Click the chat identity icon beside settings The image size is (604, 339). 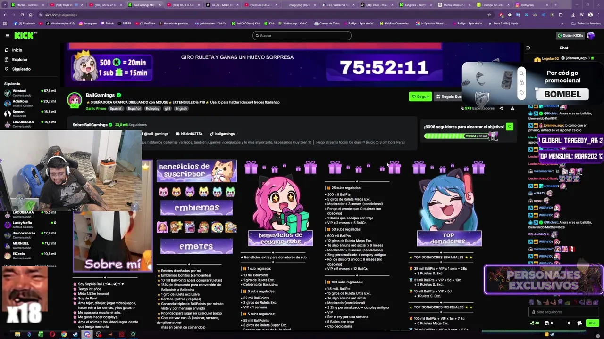coord(579,323)
